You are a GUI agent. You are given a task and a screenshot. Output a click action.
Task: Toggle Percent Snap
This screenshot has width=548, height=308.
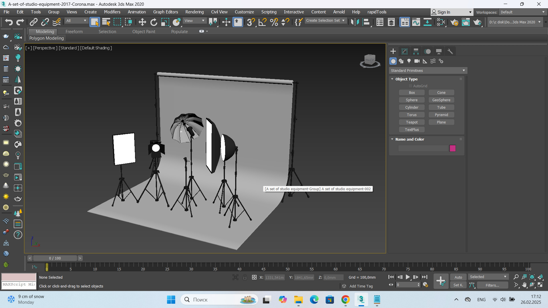point(274,22)
